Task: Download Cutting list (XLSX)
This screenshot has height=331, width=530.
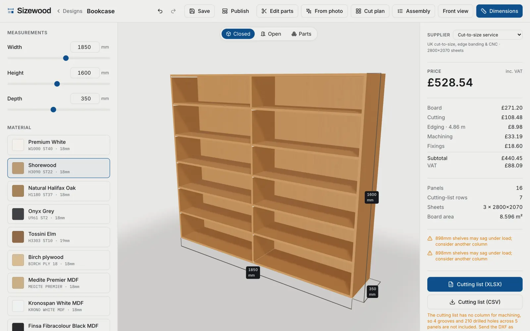Action: click(x=475, y=284)
